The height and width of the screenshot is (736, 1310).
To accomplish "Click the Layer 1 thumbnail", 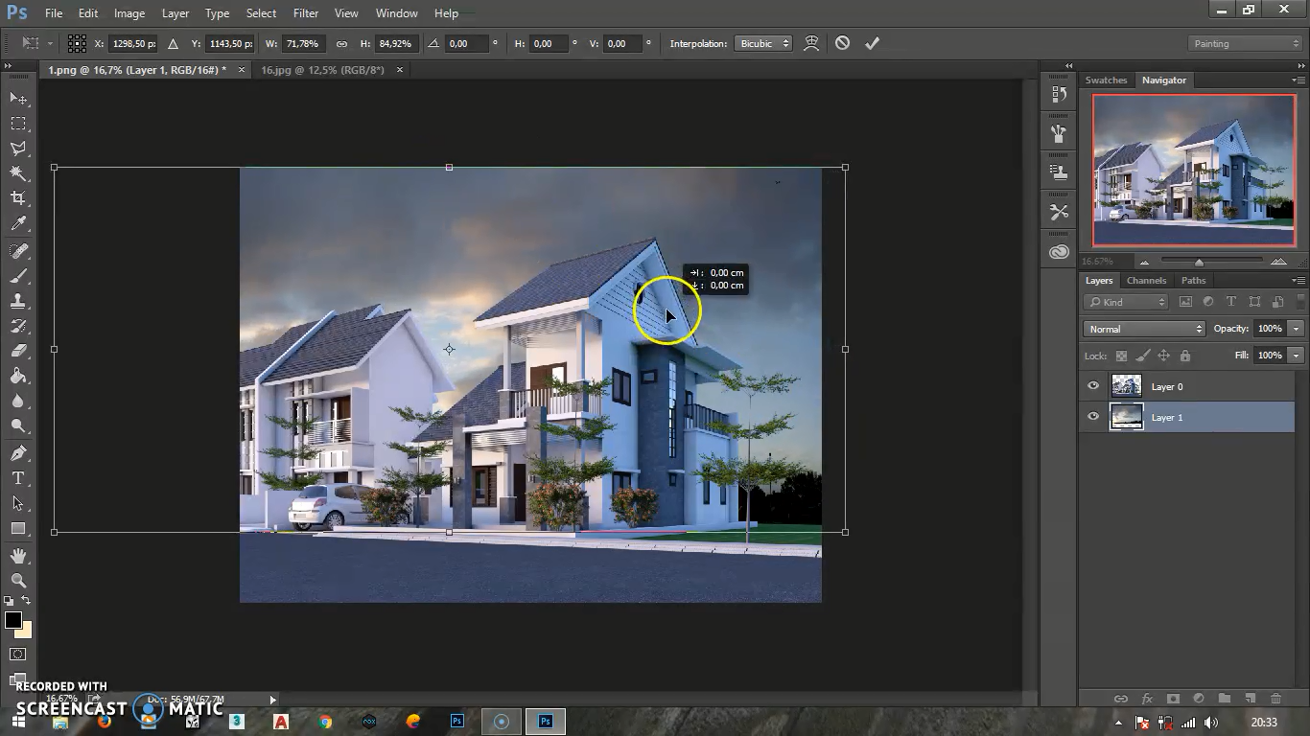I will pos(1126,416).
